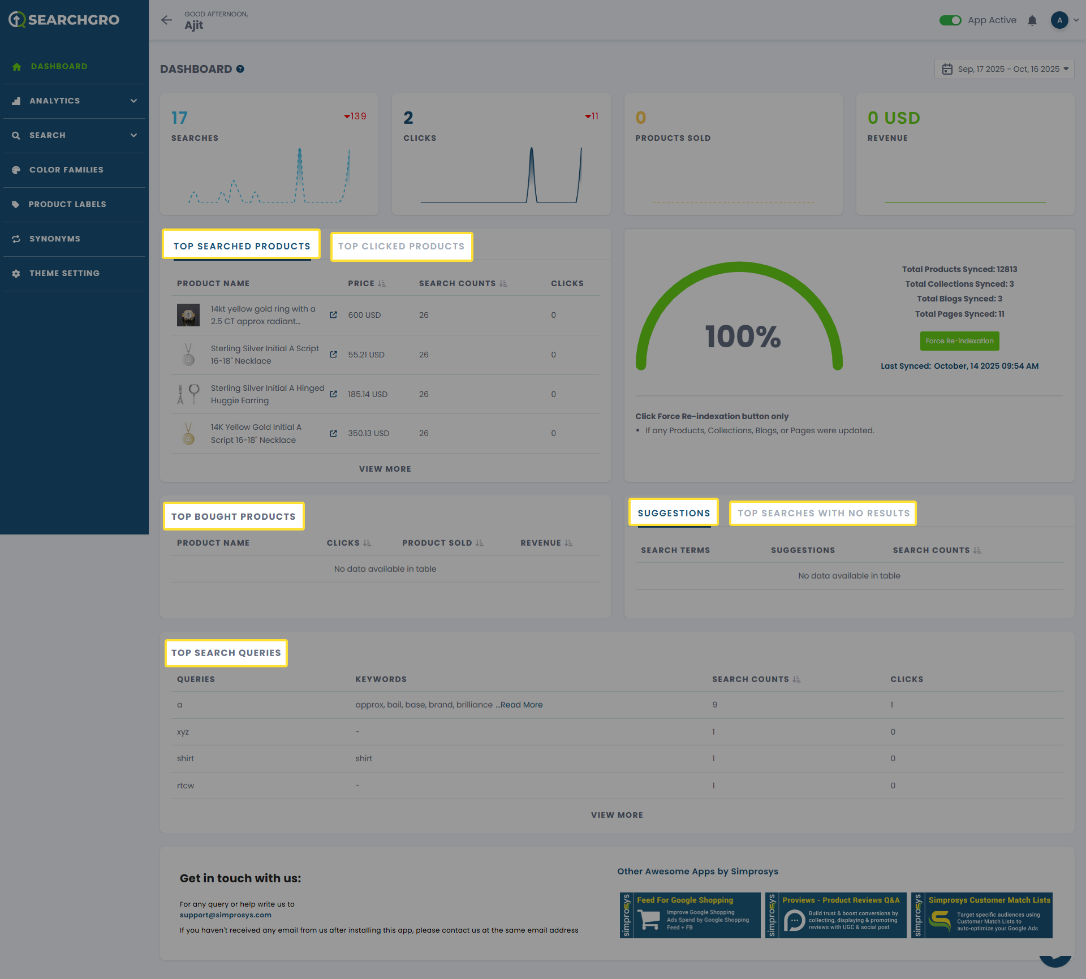Open external link for Sterling Silver Huggie Earring
The height and width of the screenshot is (979, 1086).
(x=333, y=394)
